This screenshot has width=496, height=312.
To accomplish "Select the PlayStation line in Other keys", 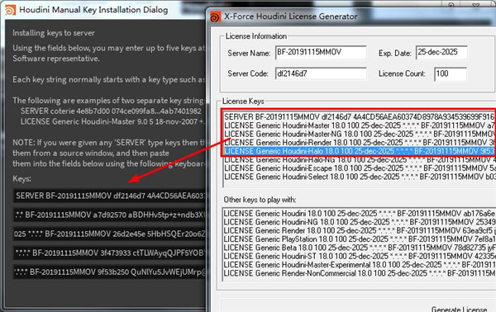I will tap(360, 239).
